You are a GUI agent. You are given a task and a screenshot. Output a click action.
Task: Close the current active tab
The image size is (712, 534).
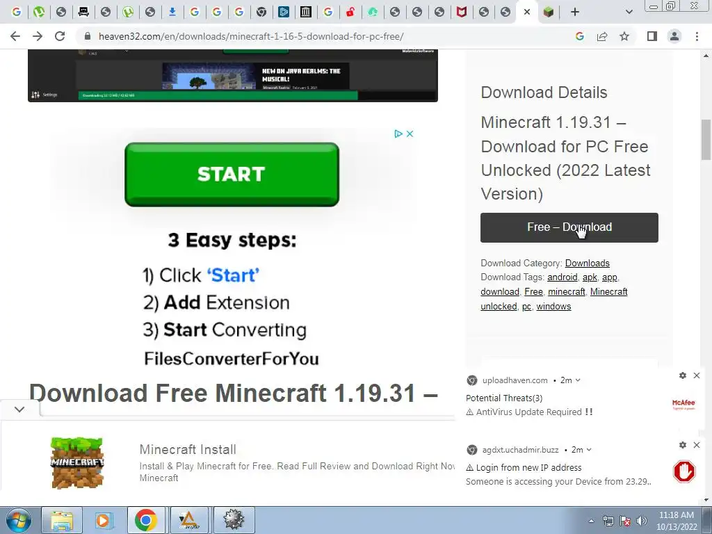click(527, 12)
